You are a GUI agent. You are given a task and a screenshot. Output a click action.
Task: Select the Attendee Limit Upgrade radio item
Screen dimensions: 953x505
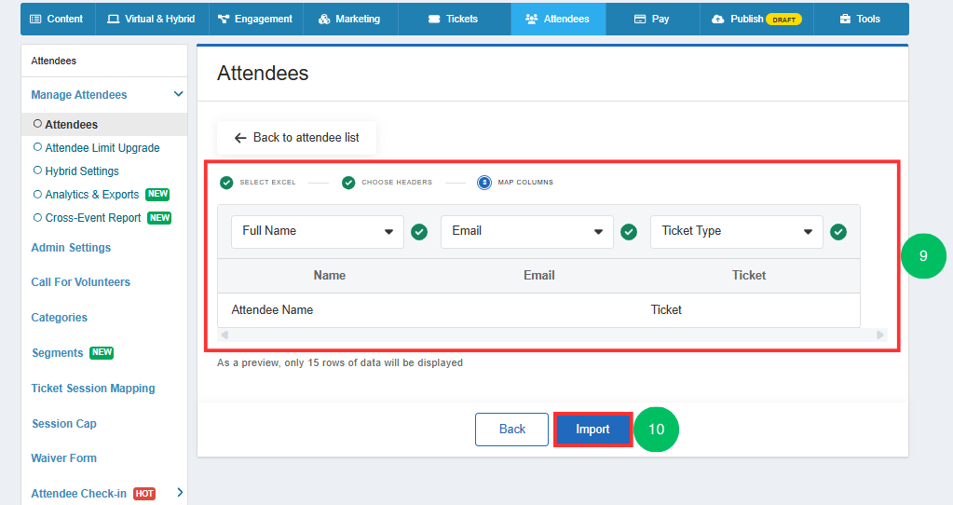click(x=37, y=147)
